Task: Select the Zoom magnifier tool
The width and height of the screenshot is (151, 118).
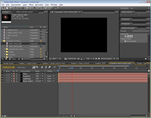Action: tap(11, 8)
